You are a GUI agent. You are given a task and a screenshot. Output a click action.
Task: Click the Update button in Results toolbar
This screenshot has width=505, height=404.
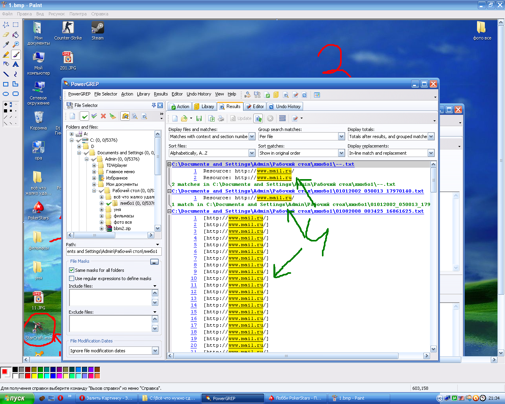[x=241, y=118]
